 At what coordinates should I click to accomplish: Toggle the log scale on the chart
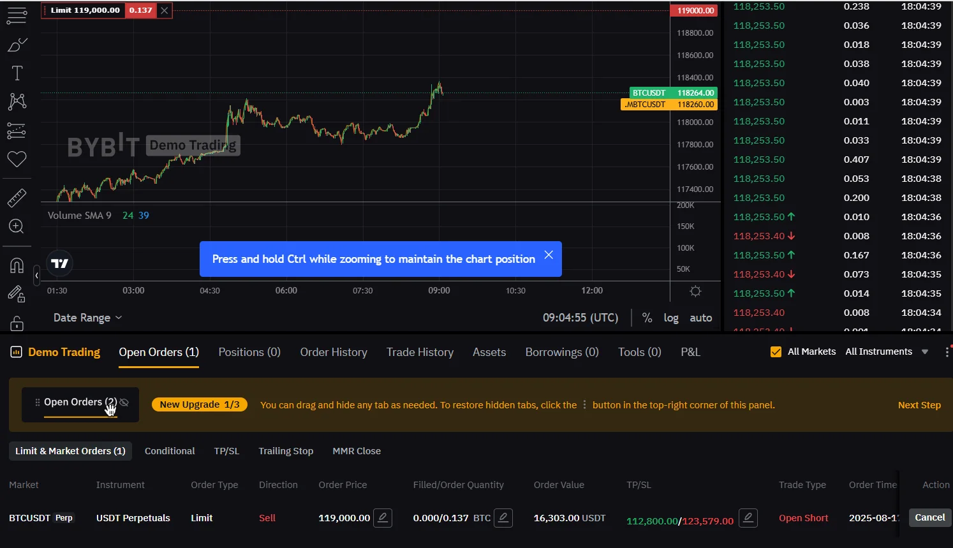coord(671,318)
